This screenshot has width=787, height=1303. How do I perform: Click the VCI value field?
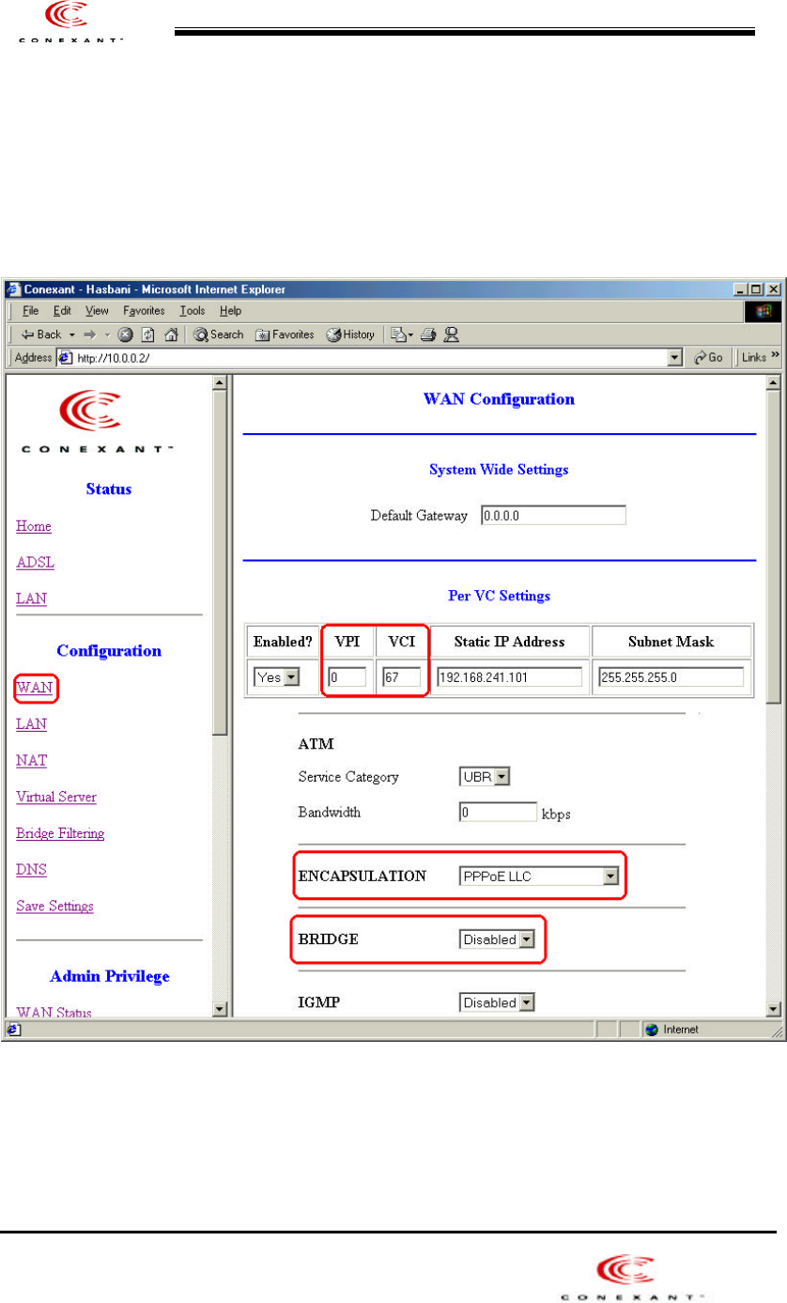pyautogui.click(x=401, y=677)
